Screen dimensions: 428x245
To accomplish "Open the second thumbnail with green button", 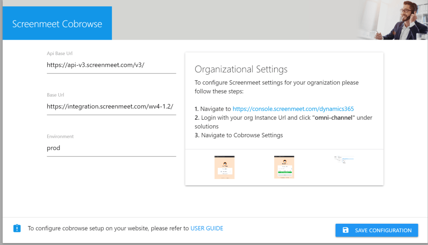I will (x=284, y=167).
